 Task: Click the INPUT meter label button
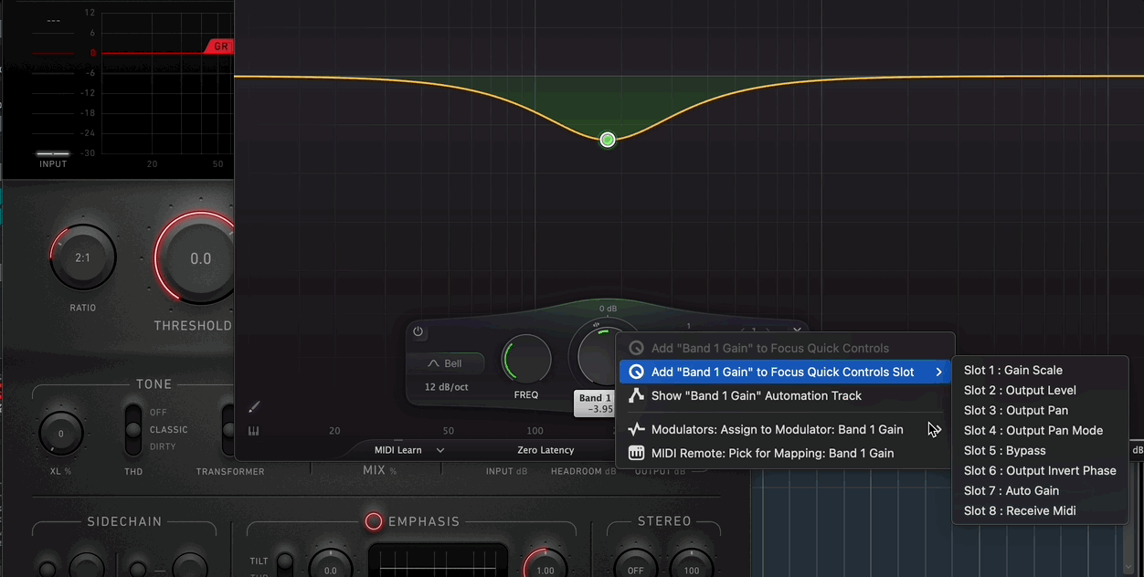tap(53, 163)
